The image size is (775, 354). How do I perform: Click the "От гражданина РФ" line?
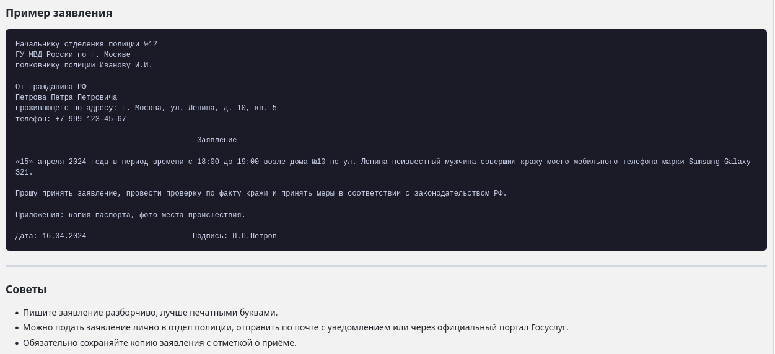coord(51,87)
